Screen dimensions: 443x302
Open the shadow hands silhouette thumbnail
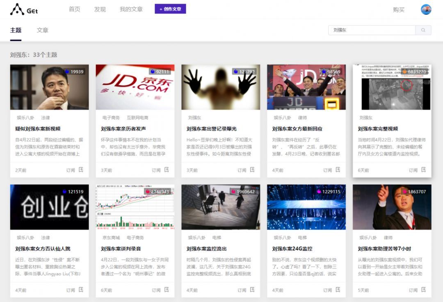221,87
